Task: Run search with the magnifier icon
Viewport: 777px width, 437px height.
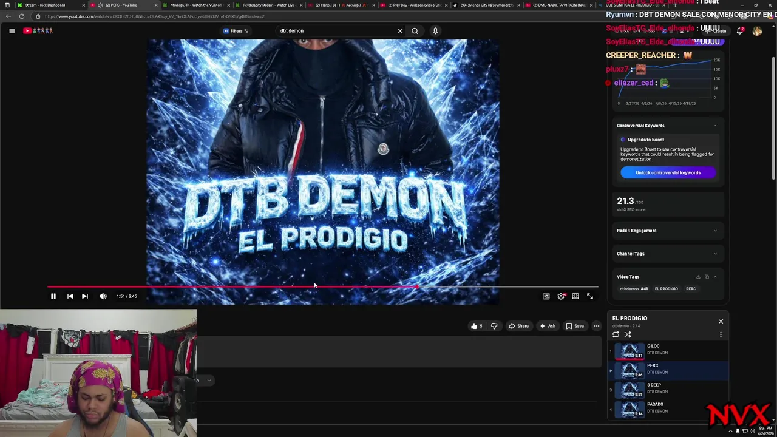Action: pos(415,30)
